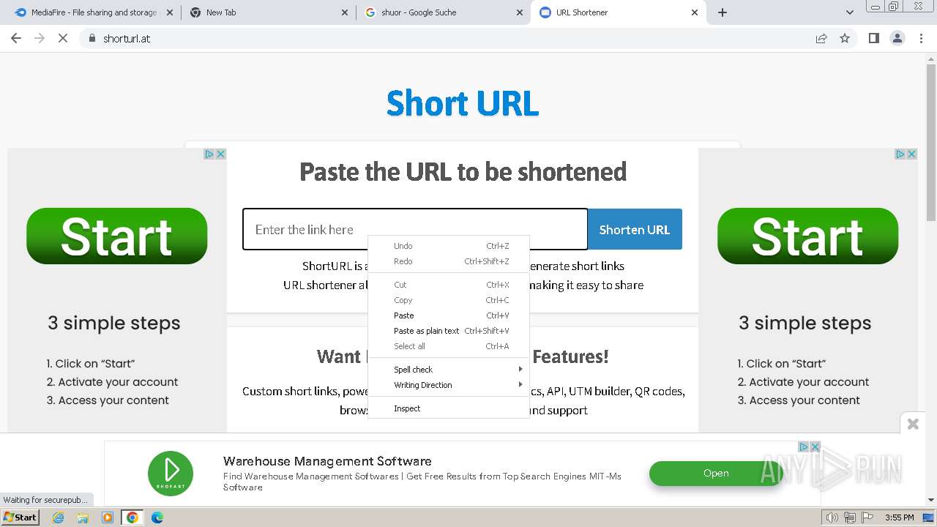The height and width of the screenshot is (527, 937).
Task: Open Microsoft Edge from taskbar
Action: pos(157,517)
